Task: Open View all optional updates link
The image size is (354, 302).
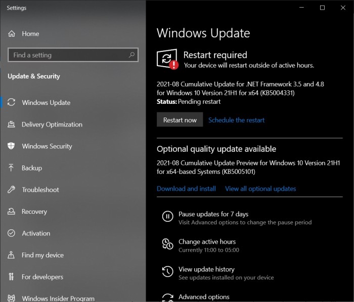Action: [x=260, y=189]
